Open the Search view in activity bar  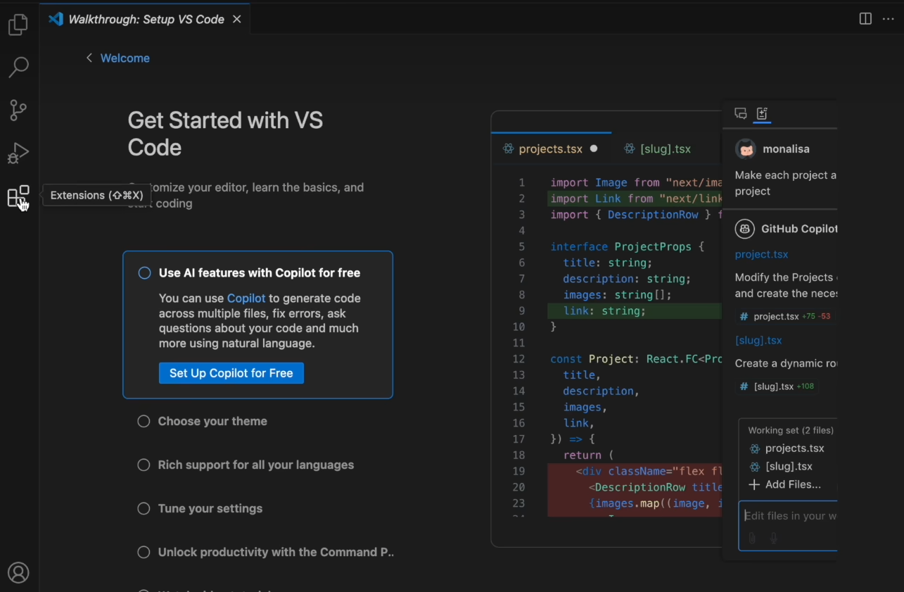point(18,68)
